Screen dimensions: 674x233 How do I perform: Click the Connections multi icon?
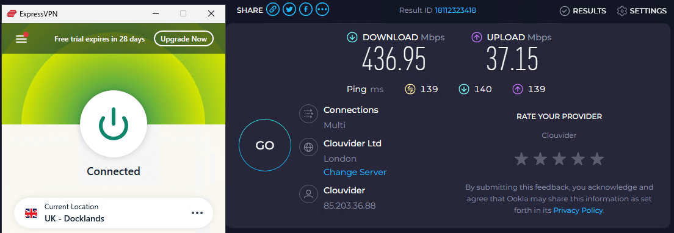[x=308, y=113]
